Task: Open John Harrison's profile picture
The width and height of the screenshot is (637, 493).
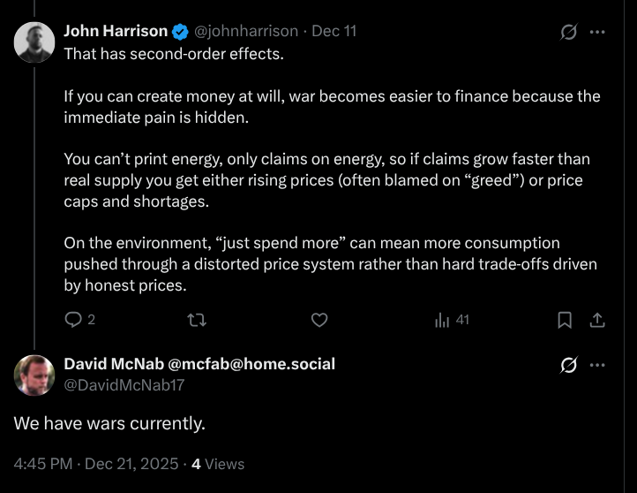Action: point(34,42)
